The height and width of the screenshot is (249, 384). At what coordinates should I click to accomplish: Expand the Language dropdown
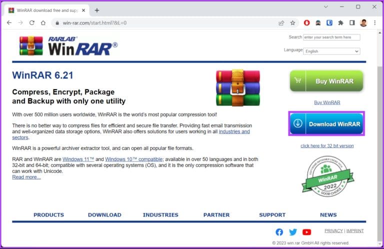pyautogui.click(x=332, y=51)
